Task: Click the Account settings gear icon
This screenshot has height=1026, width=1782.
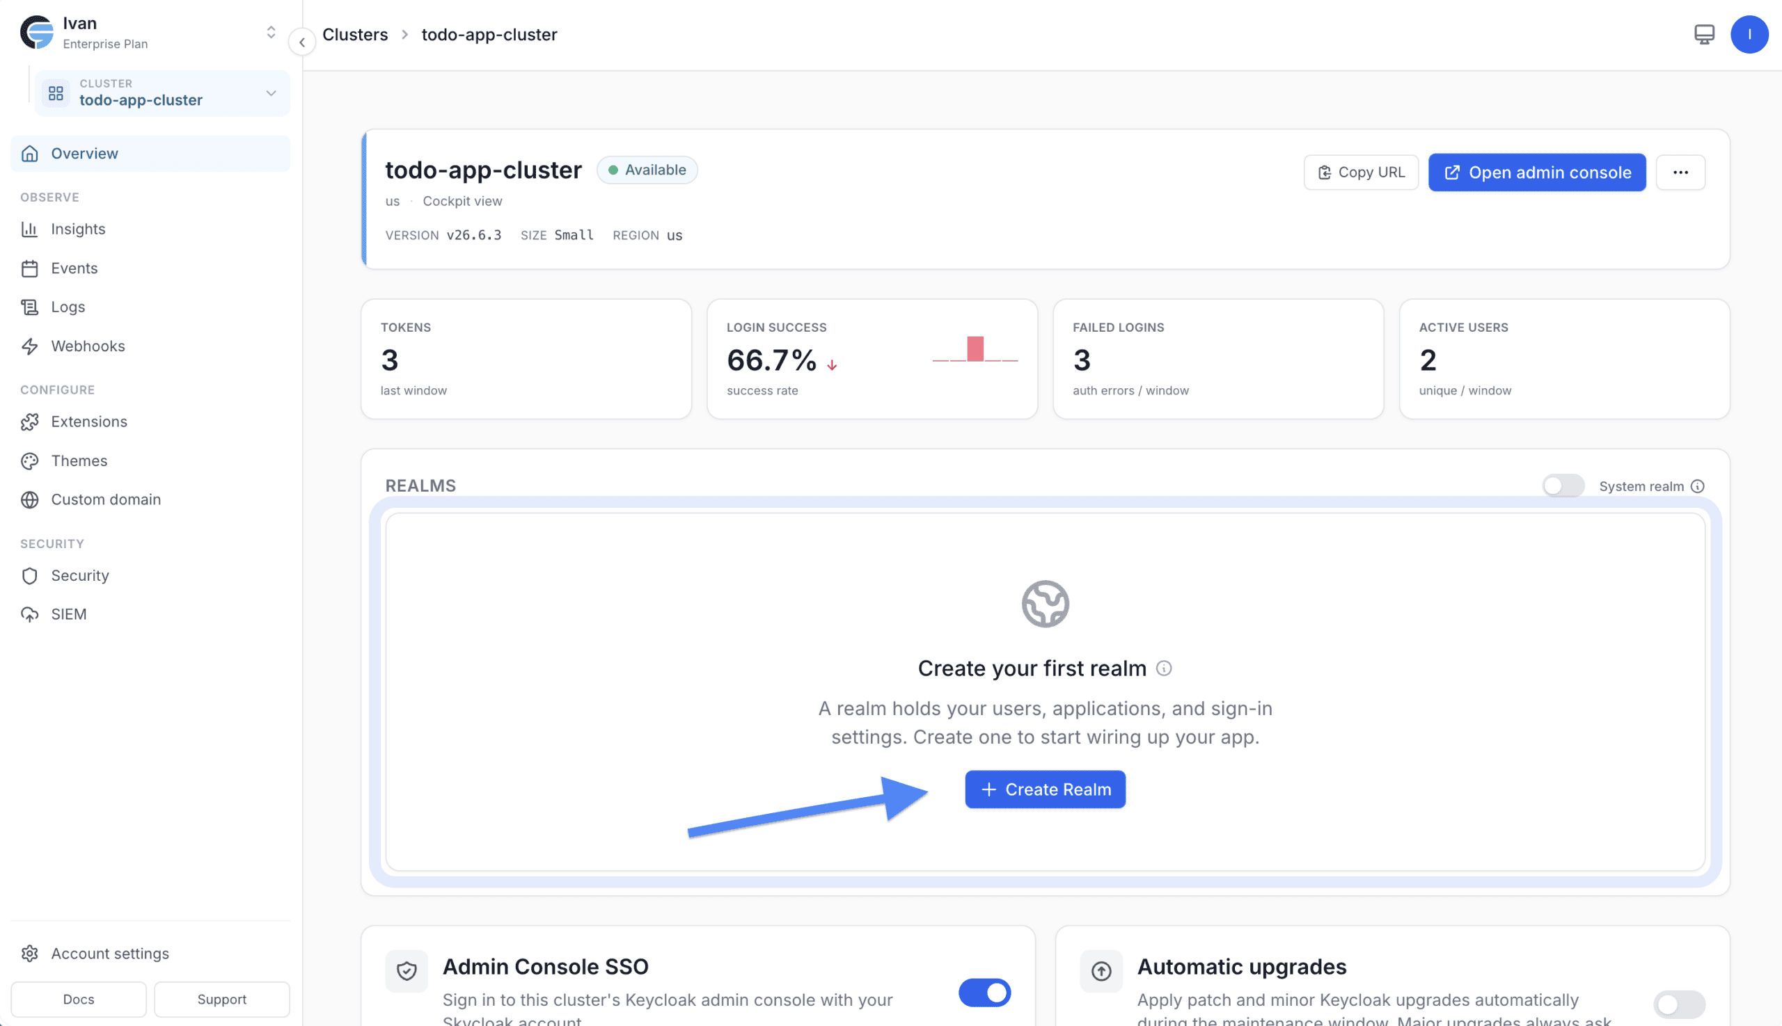Action: (30, 953)
